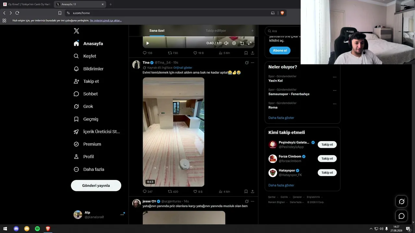The height and width of the screenshot is (233, 415).
Task: Open Profil in the sidebar
Action: click(x=84, y=157)
